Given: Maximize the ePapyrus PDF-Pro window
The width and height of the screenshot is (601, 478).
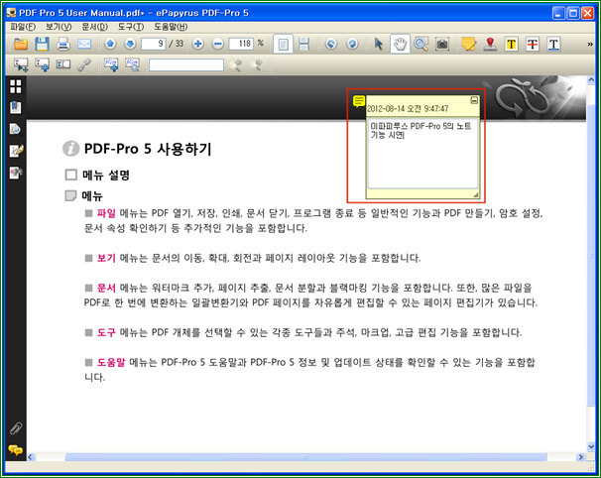Looking at the screenshot, I should click(x=573, y=13).
